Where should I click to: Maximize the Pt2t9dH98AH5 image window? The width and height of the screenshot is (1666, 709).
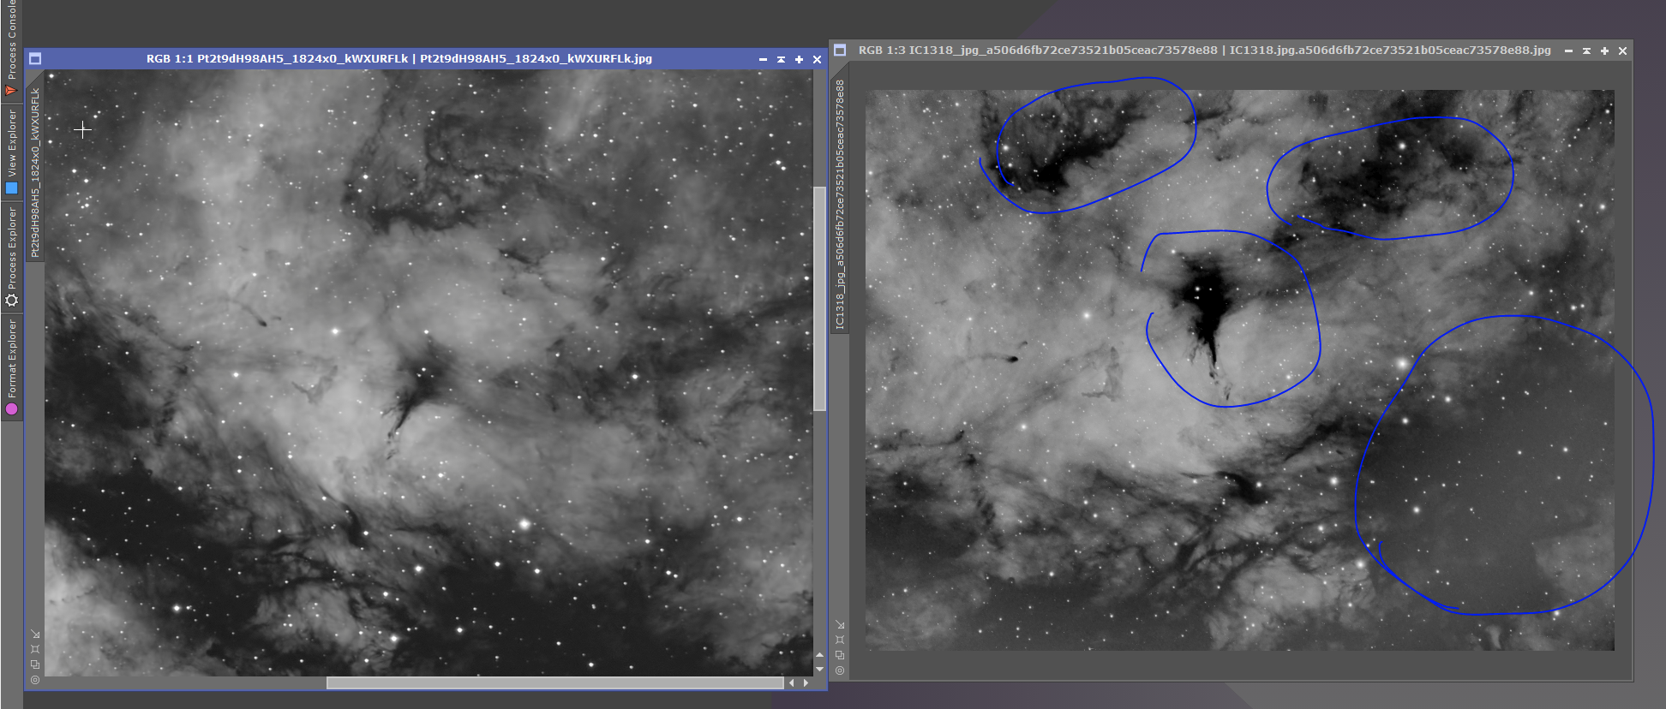tap(799, 59)
